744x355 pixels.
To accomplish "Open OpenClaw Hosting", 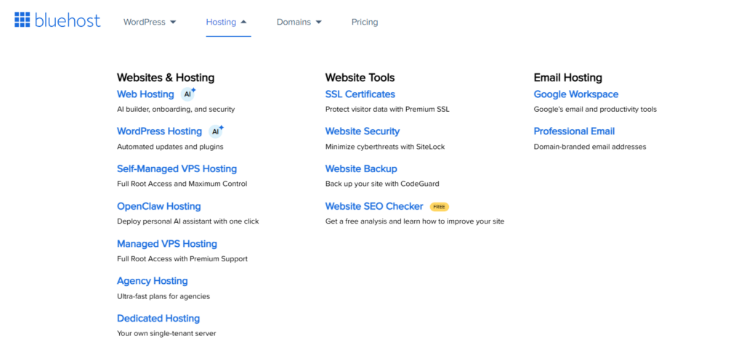I will tap(159, 206).
